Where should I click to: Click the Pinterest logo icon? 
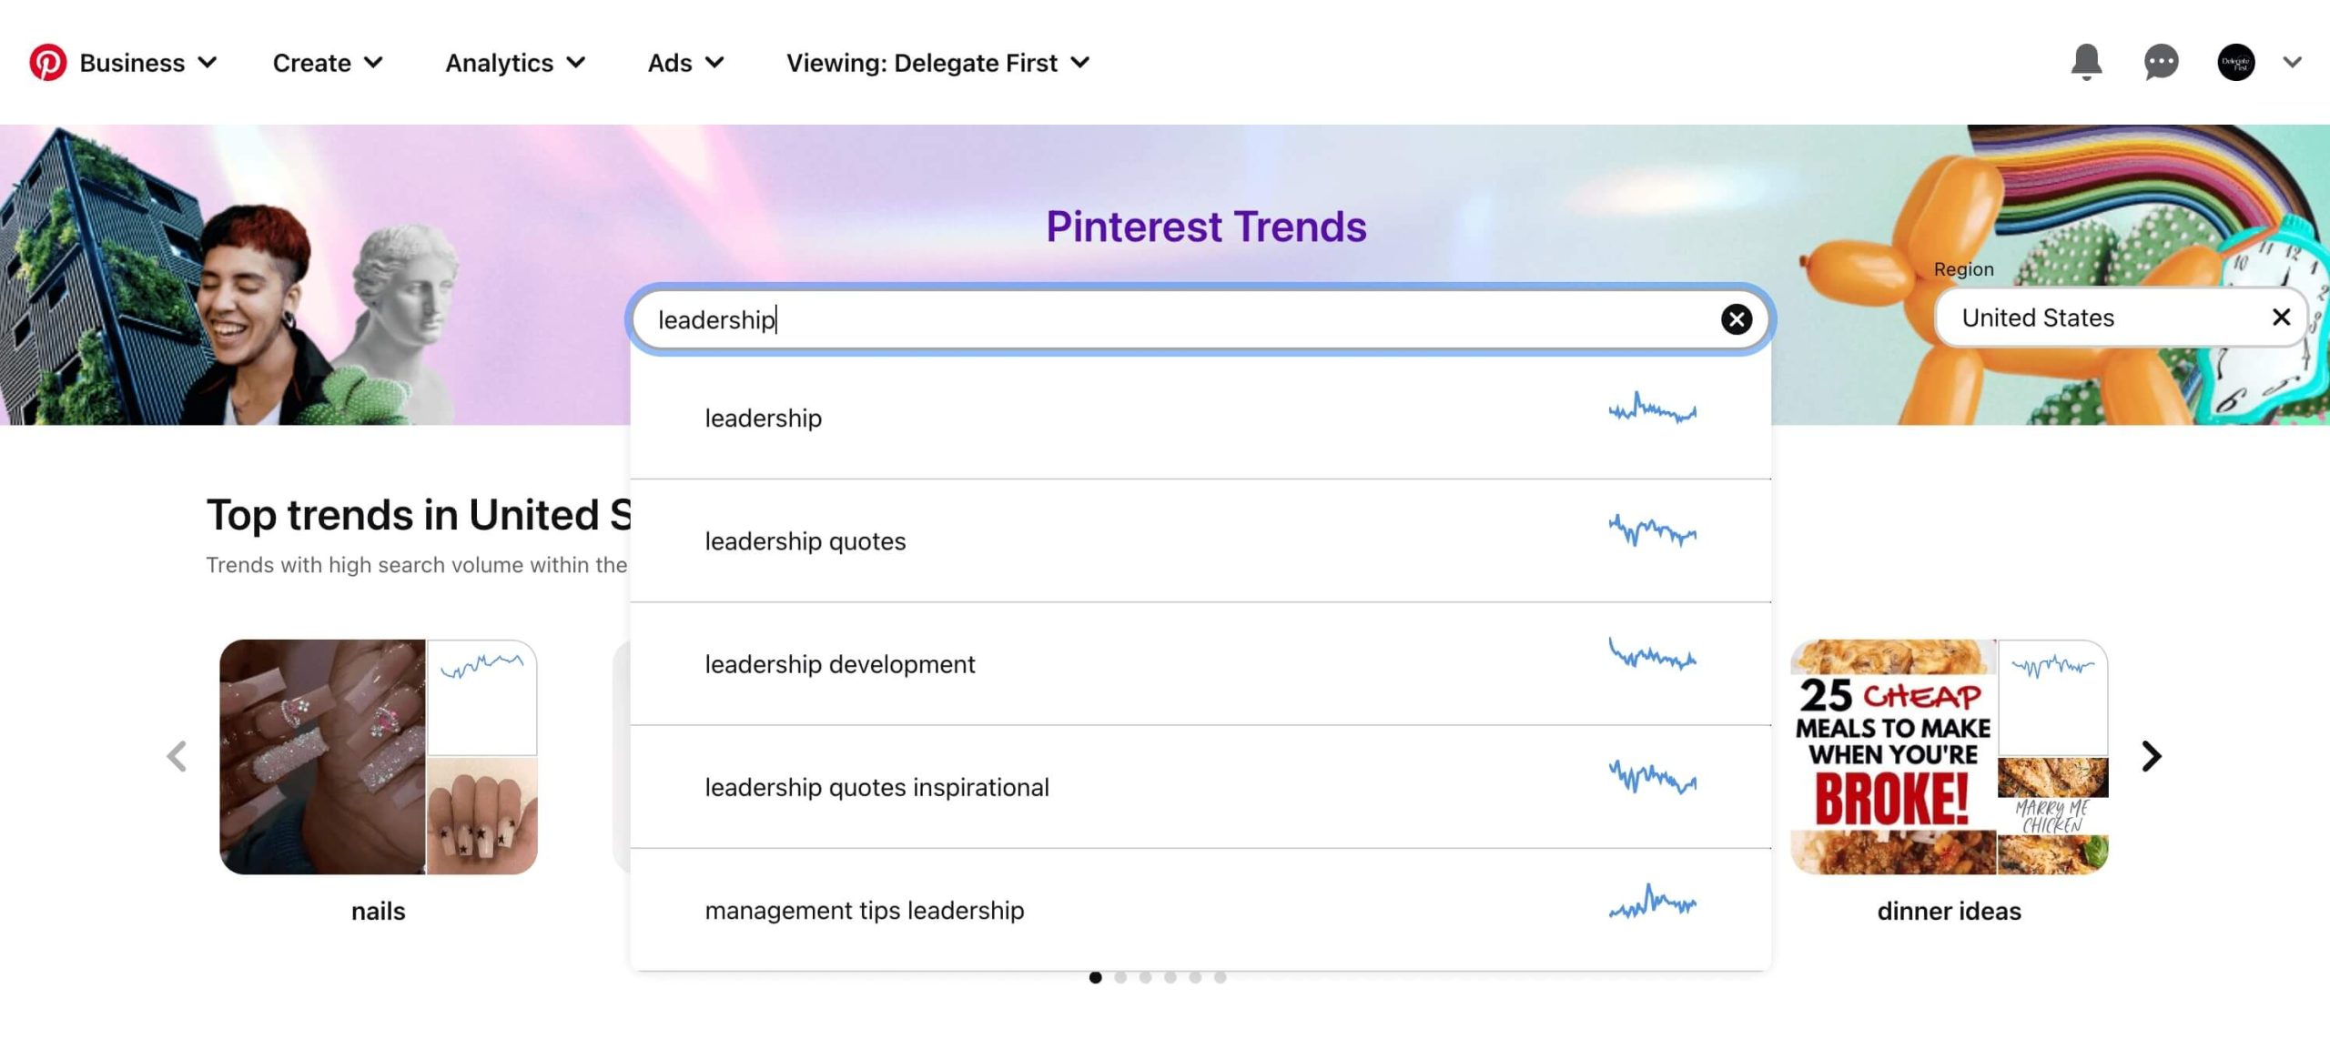tap(47, 63)
